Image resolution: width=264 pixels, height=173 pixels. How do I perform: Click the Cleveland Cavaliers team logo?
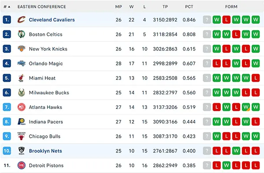22,20
